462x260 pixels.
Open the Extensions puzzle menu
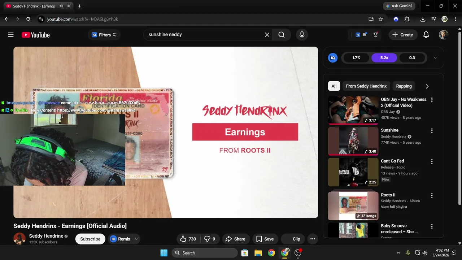(407, 19)
